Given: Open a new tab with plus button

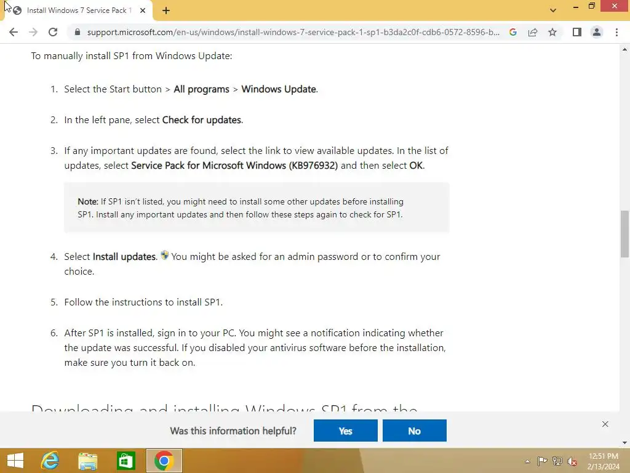Looking at the screenshot, I should [166, 11].
